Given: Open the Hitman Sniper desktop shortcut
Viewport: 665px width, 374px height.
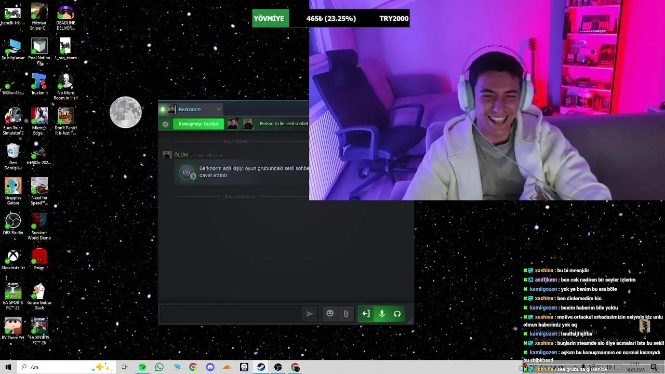Looking at the screenshot, I should 39,17.
